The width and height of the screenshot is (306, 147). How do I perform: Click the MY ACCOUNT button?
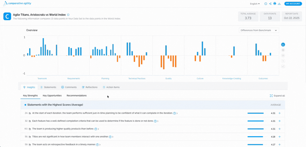(x=293, y=4)
